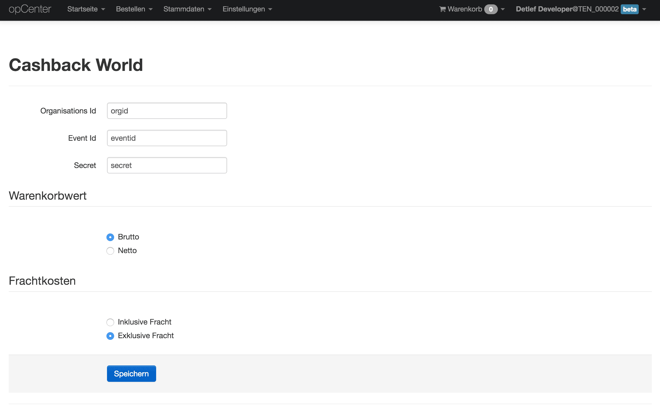Click the Warenkorbwert section heading
The width and height of the screenshot is (660, 420).
coord(48,196)
